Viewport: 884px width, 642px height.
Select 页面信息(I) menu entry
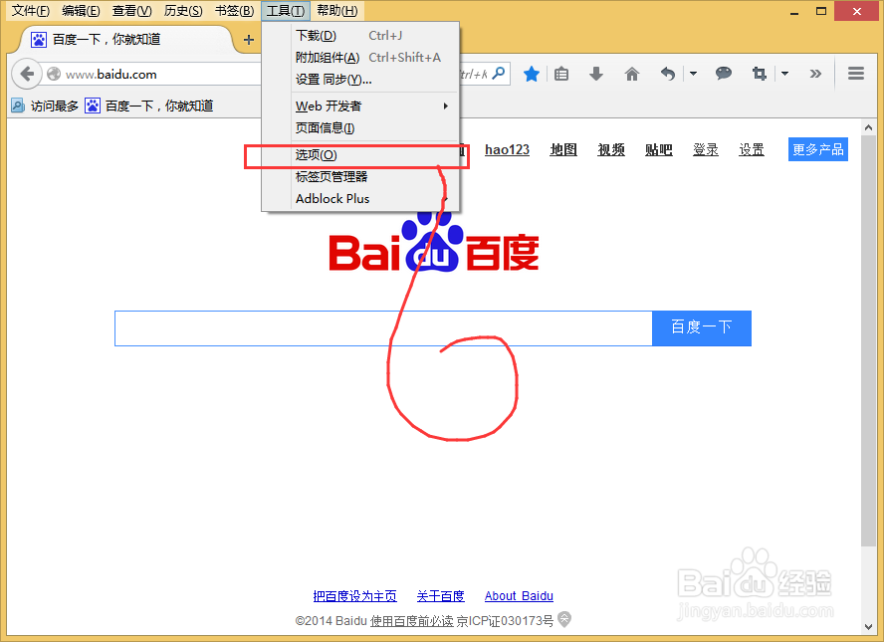pos(360,128)
